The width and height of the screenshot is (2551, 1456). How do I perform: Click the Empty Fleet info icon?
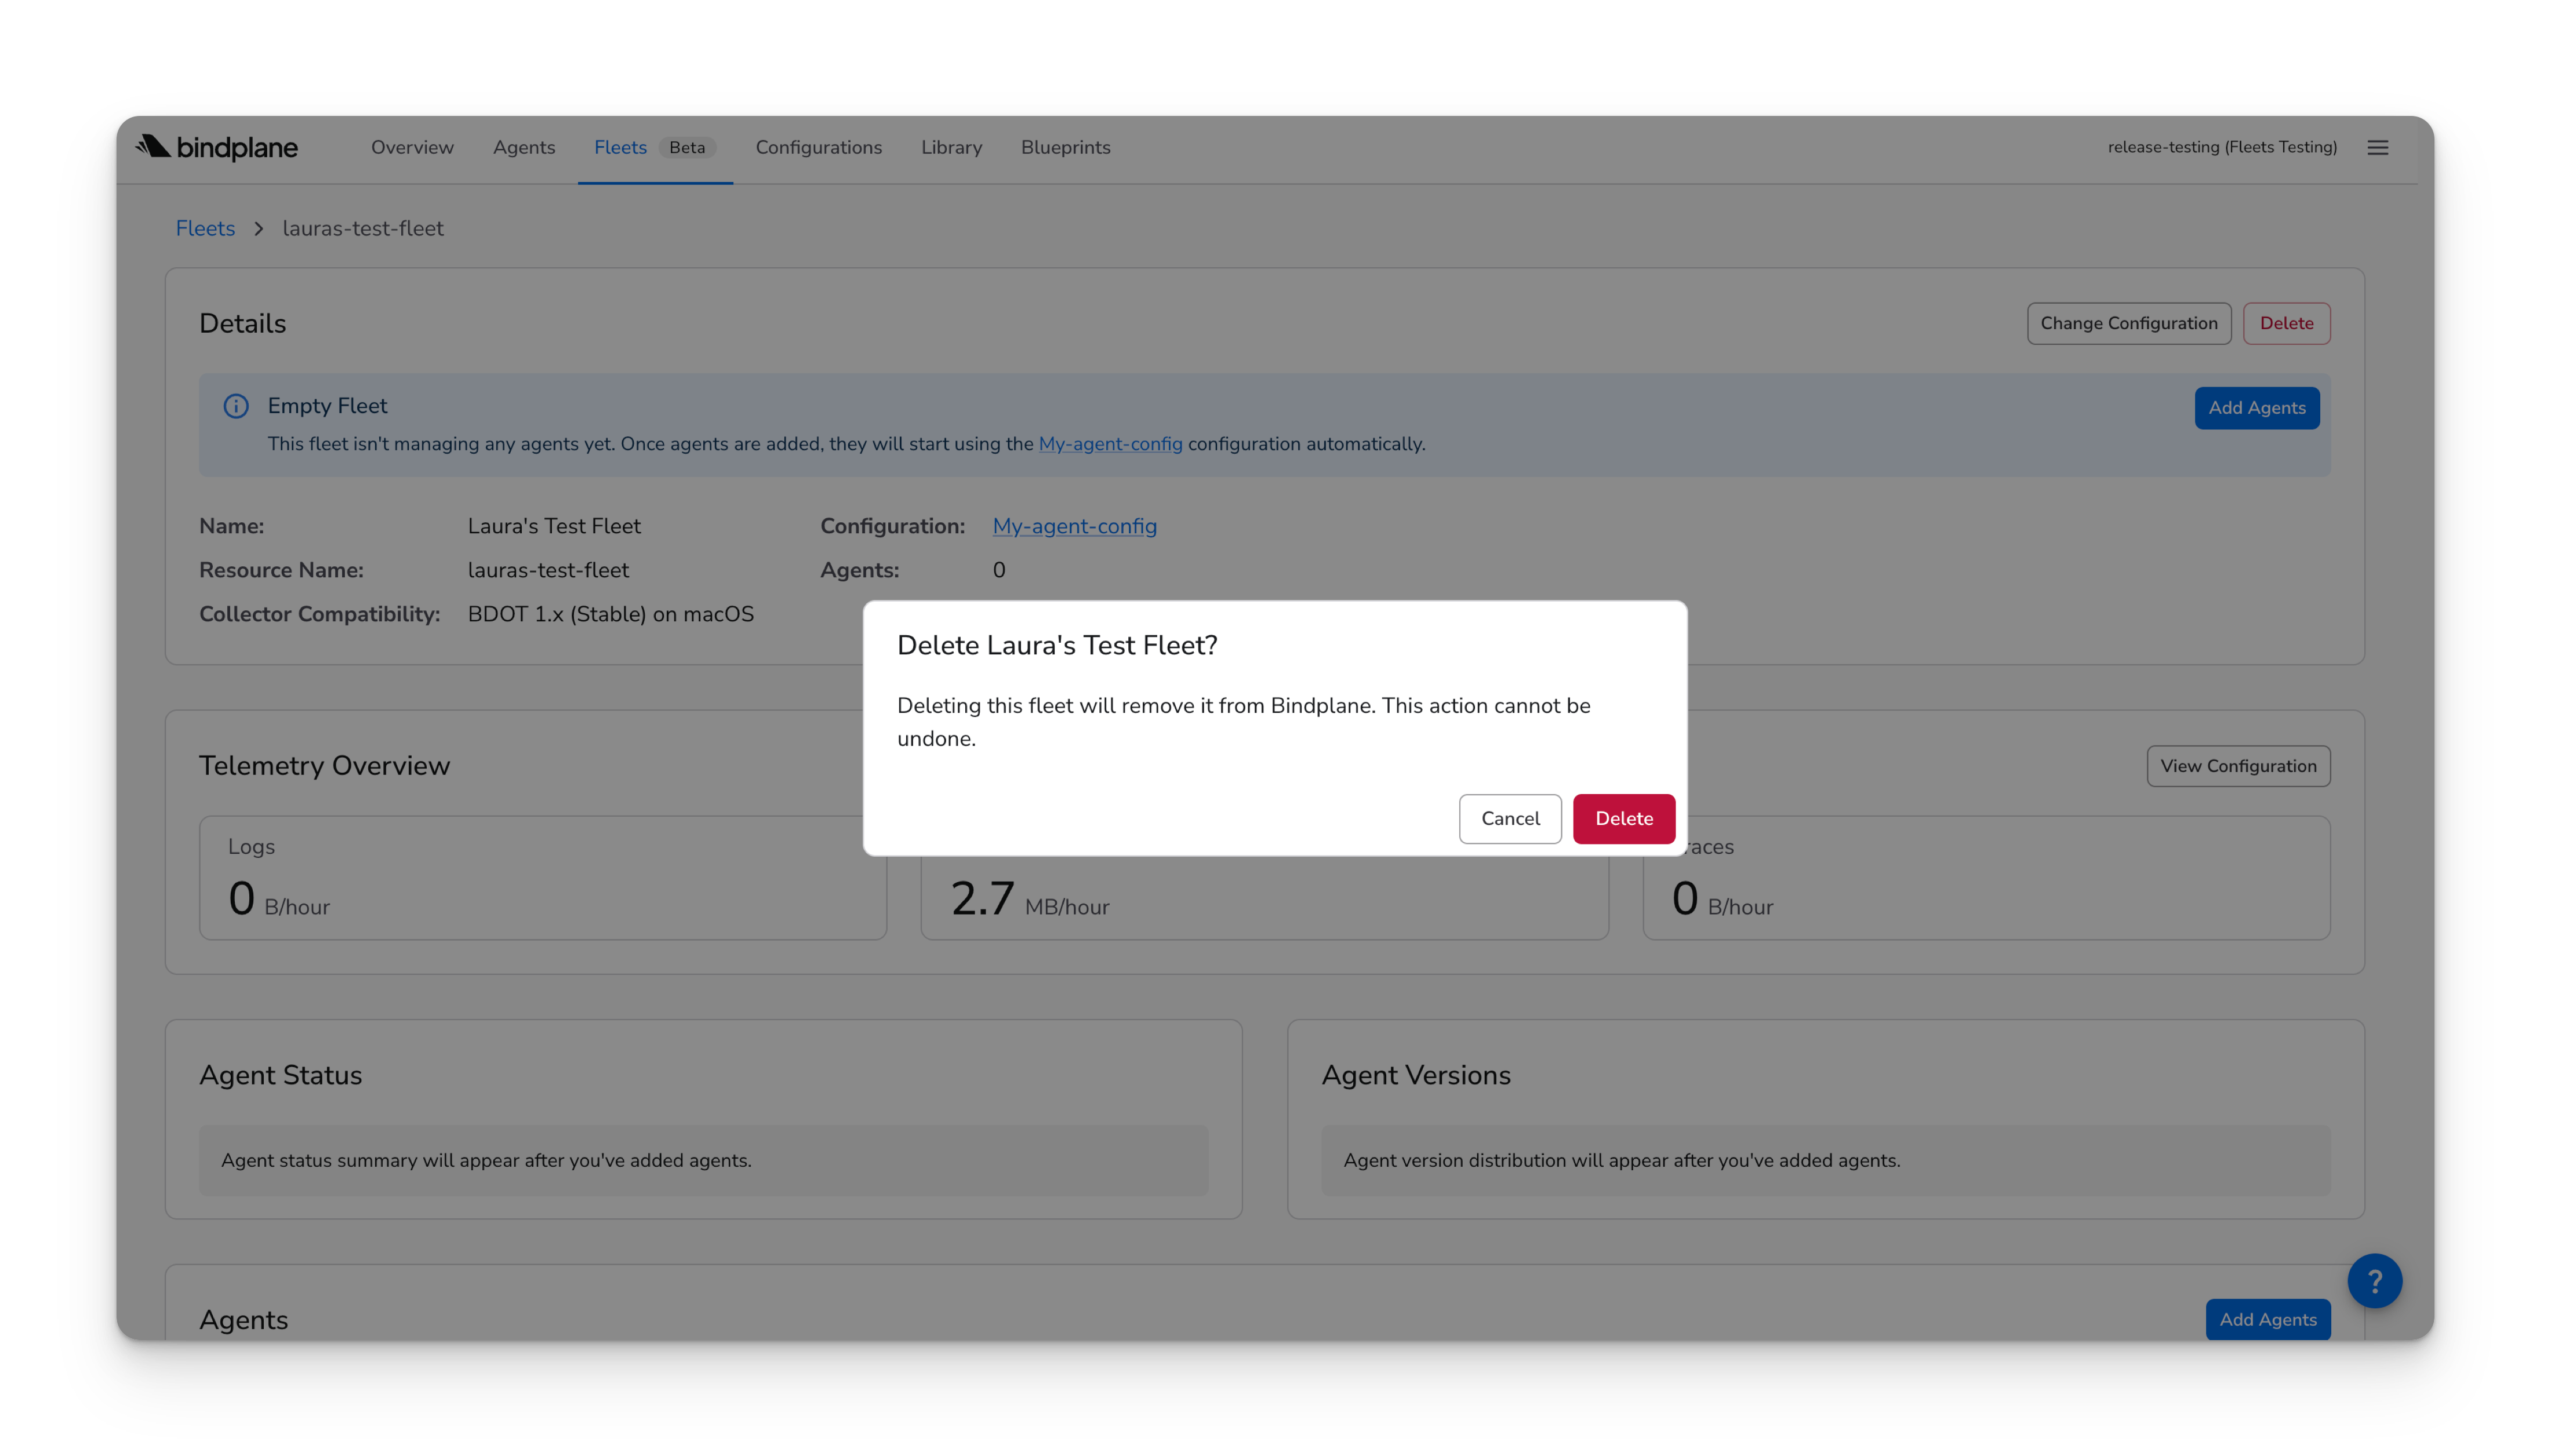236,406
